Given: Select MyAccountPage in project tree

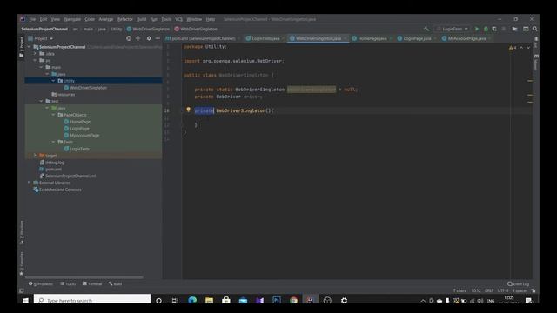Looking at the screenshot, I should [82, 136].
